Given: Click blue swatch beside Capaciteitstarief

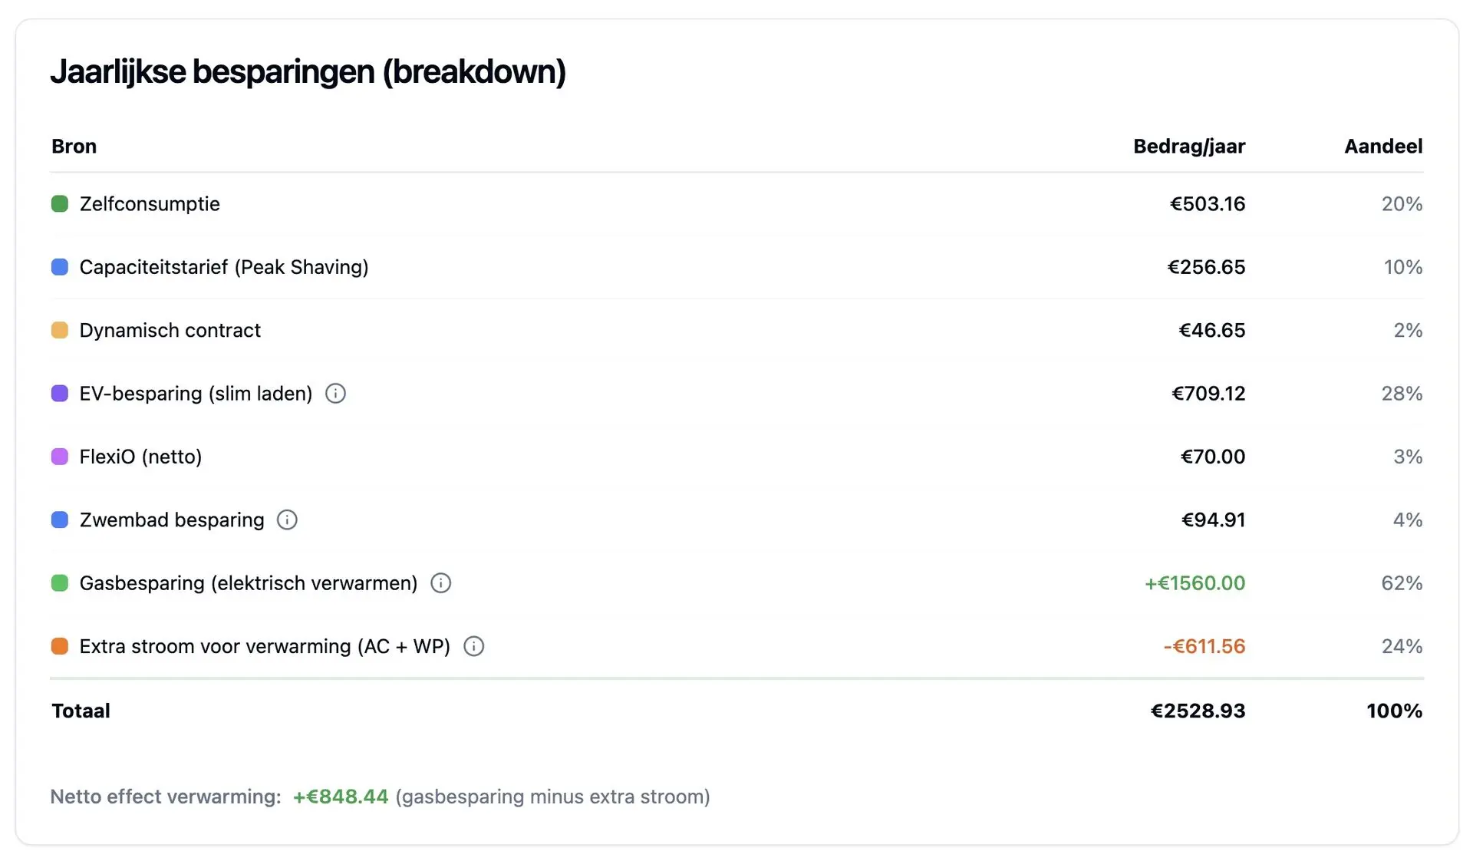Looking at the screenshot, I should (60, 267).
